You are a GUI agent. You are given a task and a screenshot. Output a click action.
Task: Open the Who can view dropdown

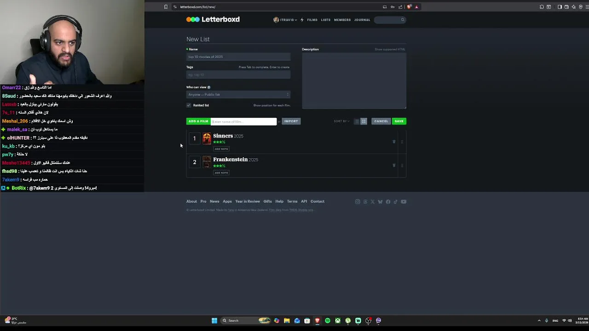coord(238,95)
